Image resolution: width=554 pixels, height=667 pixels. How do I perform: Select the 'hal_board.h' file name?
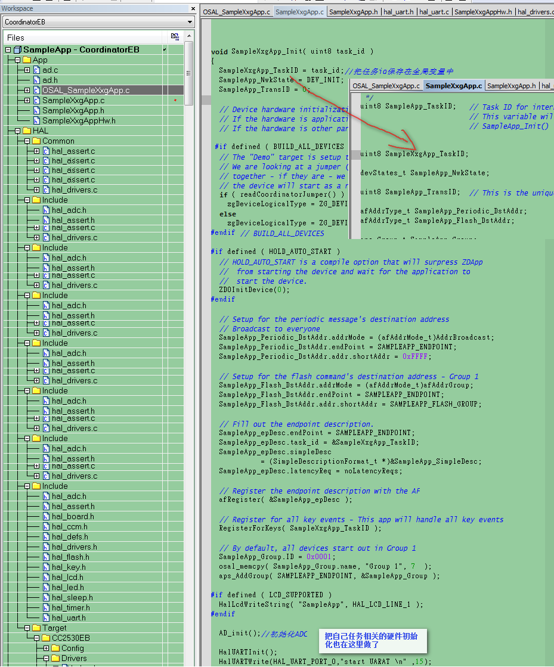tap(73, 516)
